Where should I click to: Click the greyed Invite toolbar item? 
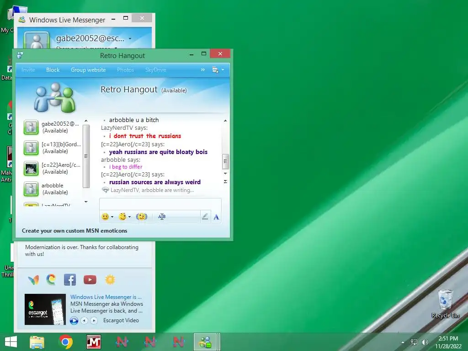click(28, 70)
